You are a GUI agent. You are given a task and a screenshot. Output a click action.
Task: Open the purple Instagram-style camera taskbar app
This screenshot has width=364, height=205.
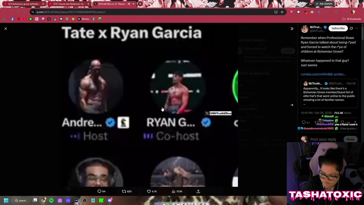[x=60, y=200]
